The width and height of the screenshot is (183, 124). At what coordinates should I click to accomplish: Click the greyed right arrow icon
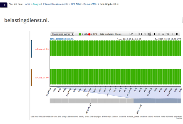(x=172, y=34)
